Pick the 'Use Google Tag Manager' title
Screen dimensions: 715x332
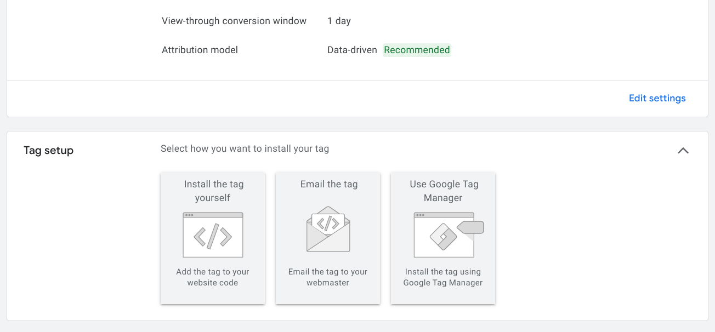pos(444,191)
